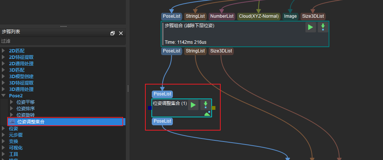The height and width of the screenshot is (160, 383).
Task: Click the olive square port on 位姿调整集合 node
Action: coord(214,108)
